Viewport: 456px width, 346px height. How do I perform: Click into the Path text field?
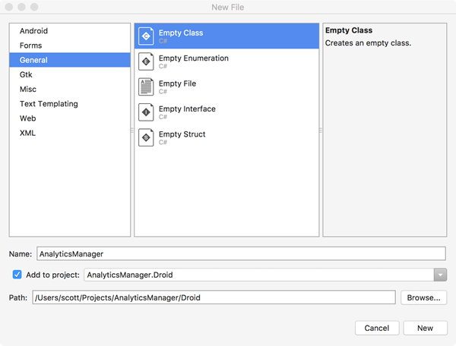click(x=214, y=298)
